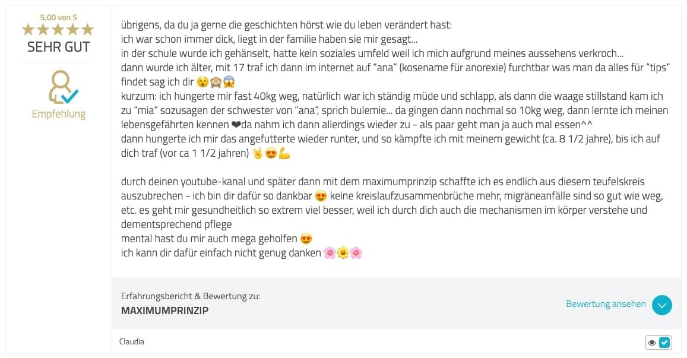This screenshot has width=687, height=358.
Task: Click the 'SEHR GUT' rating heading
Action: click(58, 47)
